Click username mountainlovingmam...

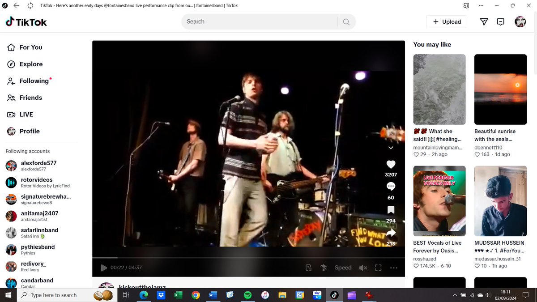438,147
